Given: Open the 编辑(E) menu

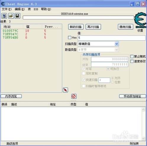Looking at the screenshot, I should coord(20,9).
